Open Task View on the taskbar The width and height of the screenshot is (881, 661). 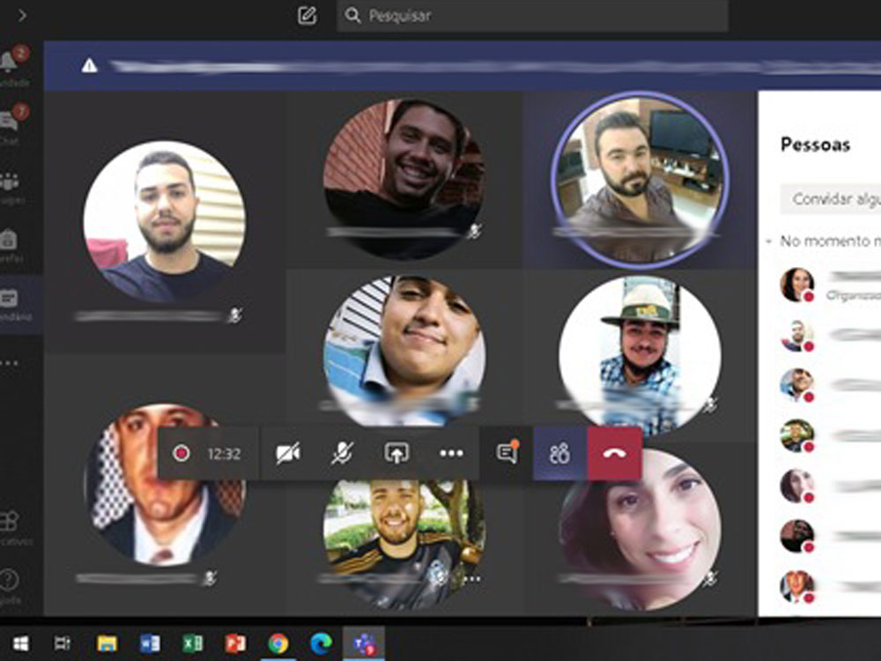(63, 643)
